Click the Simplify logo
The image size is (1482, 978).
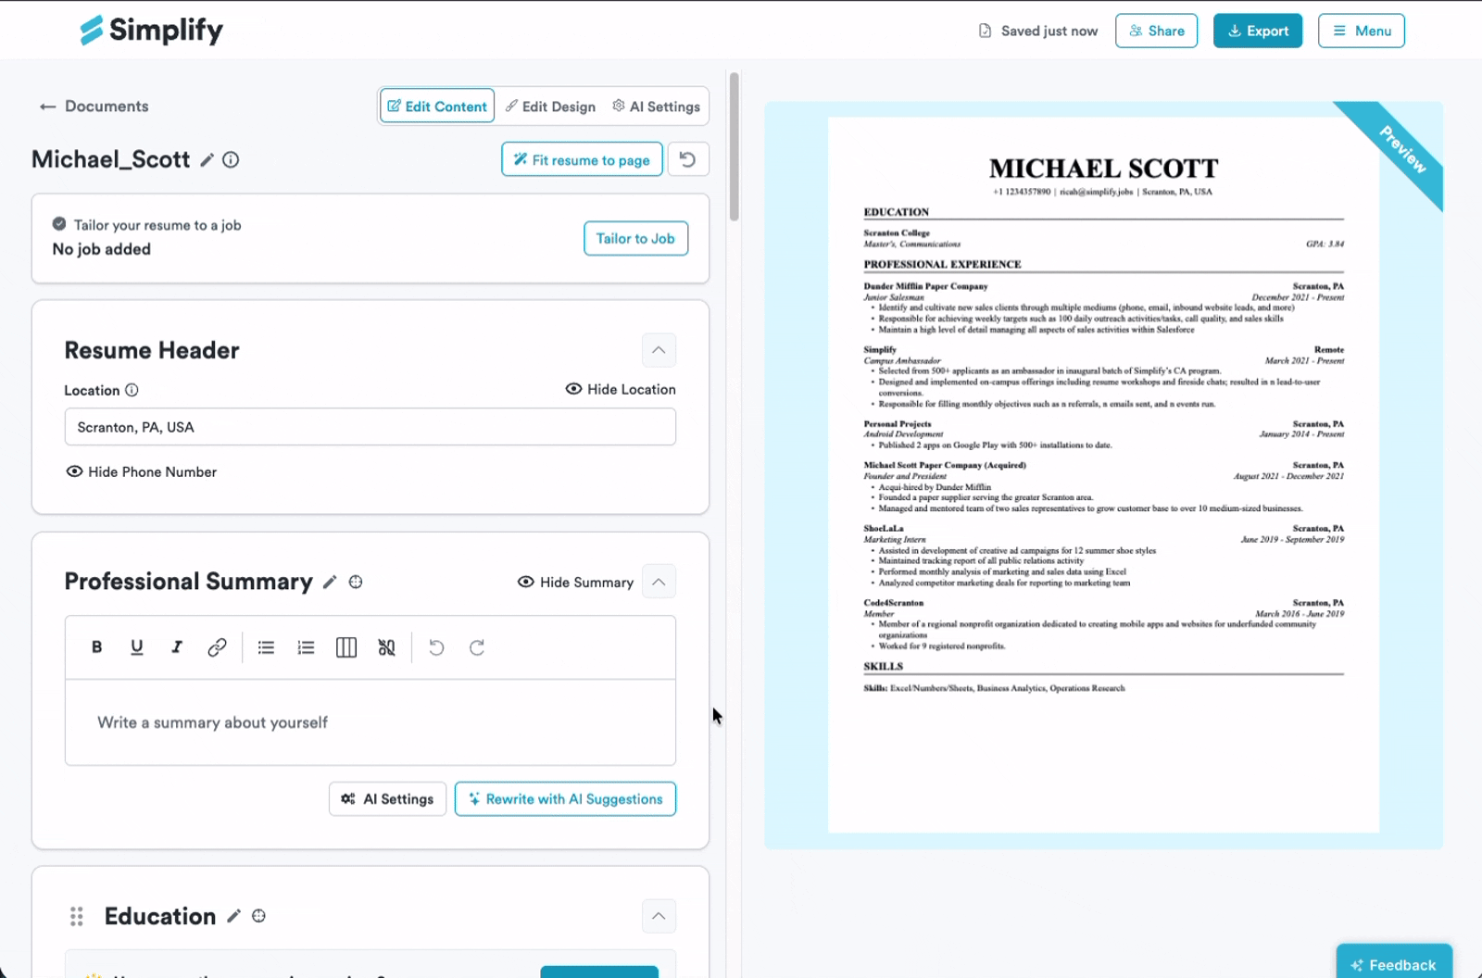coord(151,30)
